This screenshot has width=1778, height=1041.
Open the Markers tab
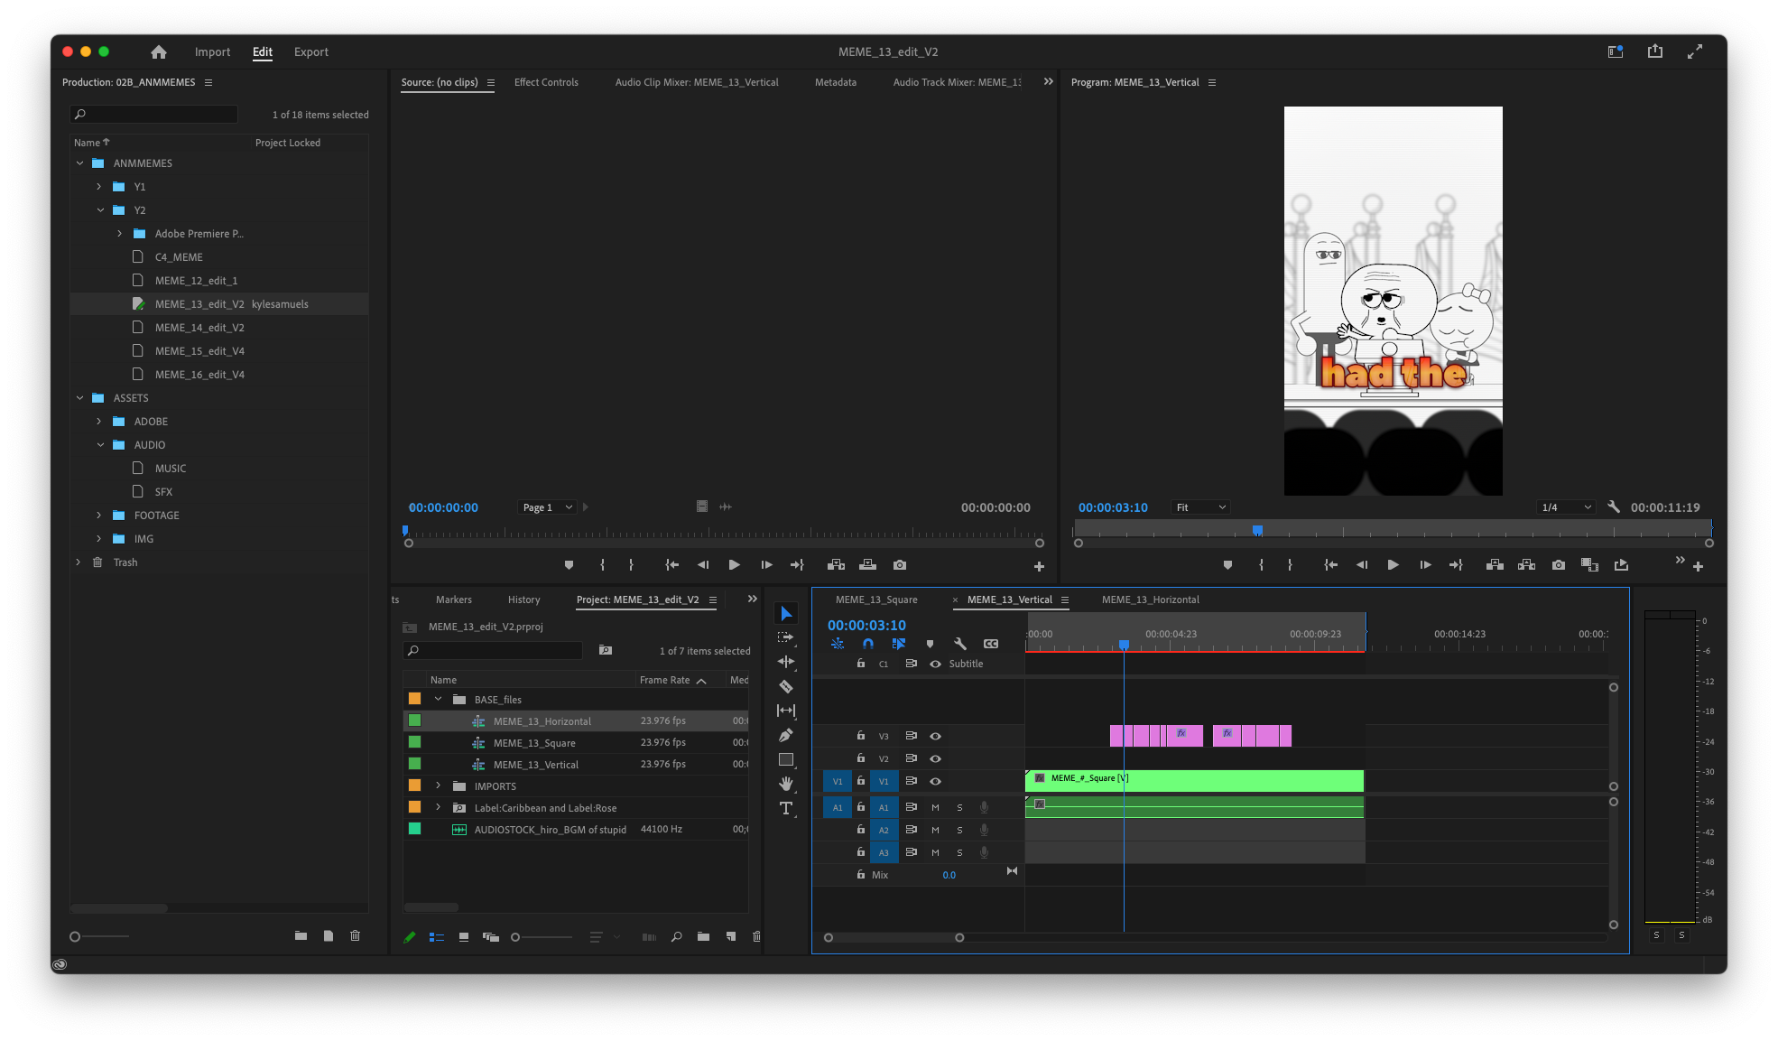pos(453,600)
